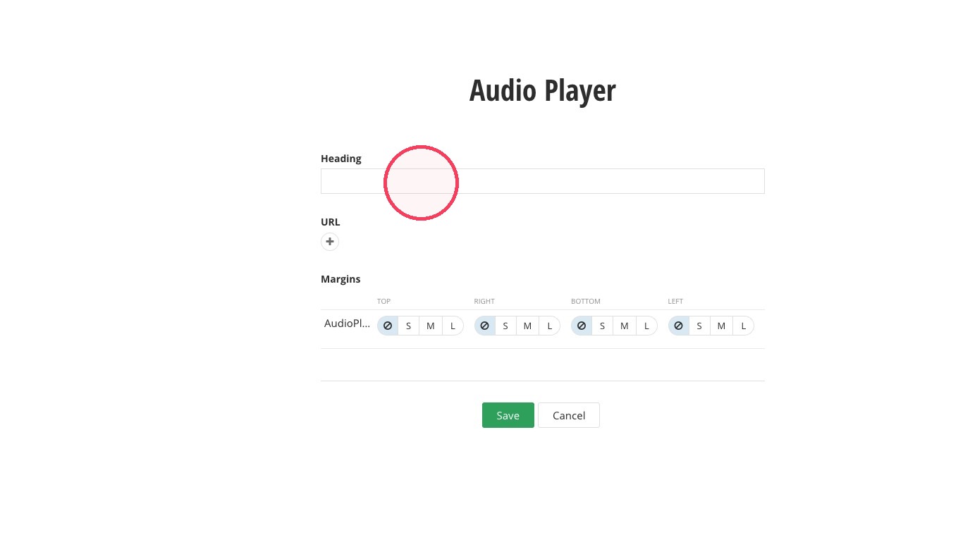The image size is (970, 542).
Task: Click the green Save button
Action: click(x=508, y=415)
